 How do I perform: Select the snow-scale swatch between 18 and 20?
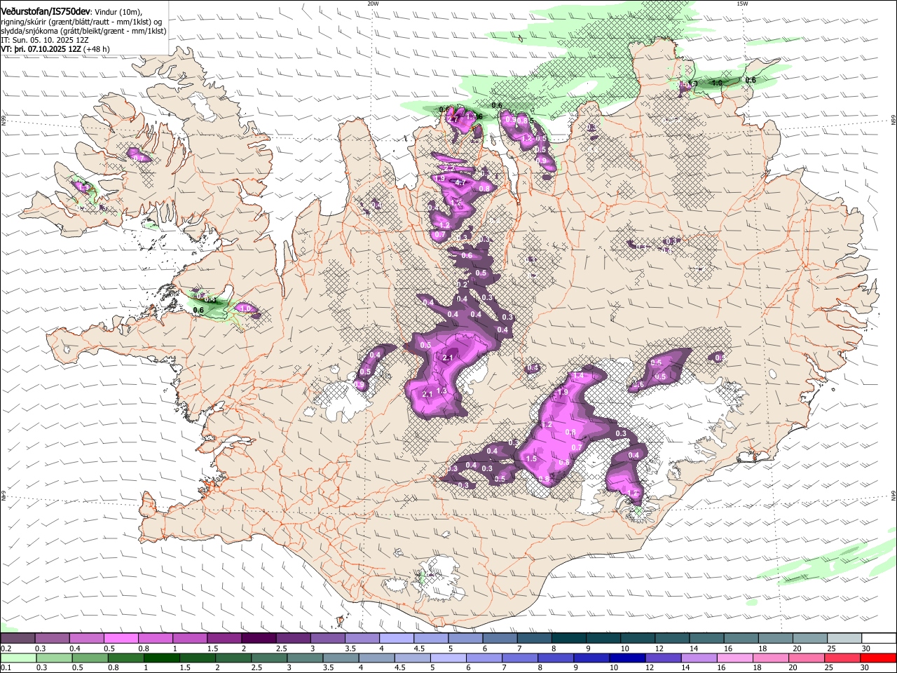point(776,639)
